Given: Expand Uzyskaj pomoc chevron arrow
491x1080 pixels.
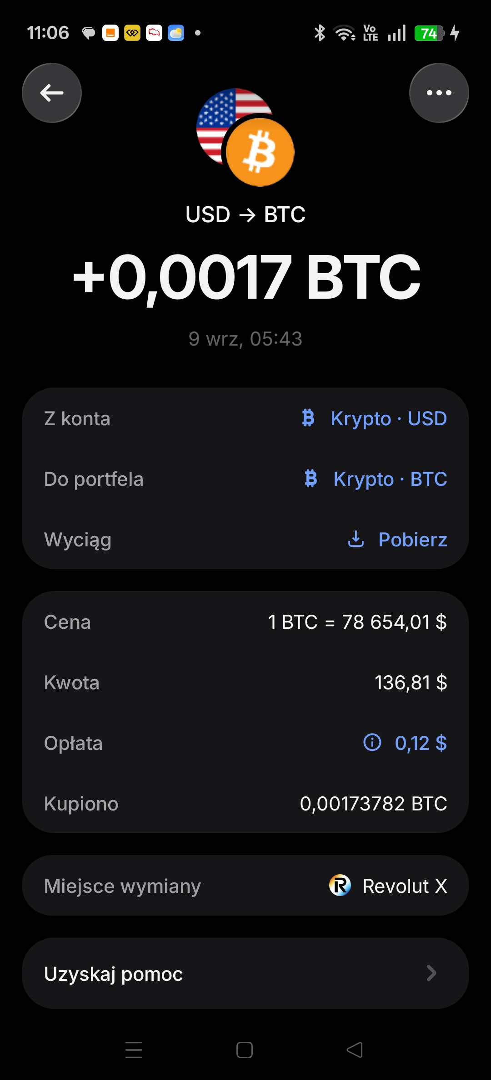Looking at the screenshot, I should [x=431, y=973].
